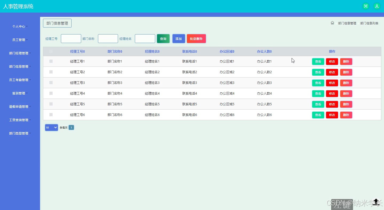Sort by 办公区域 column arrows

click(x=234, y=52)
